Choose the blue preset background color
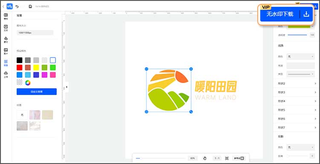The height and width of the screenshot is (164, 320). tap(19, 75)
